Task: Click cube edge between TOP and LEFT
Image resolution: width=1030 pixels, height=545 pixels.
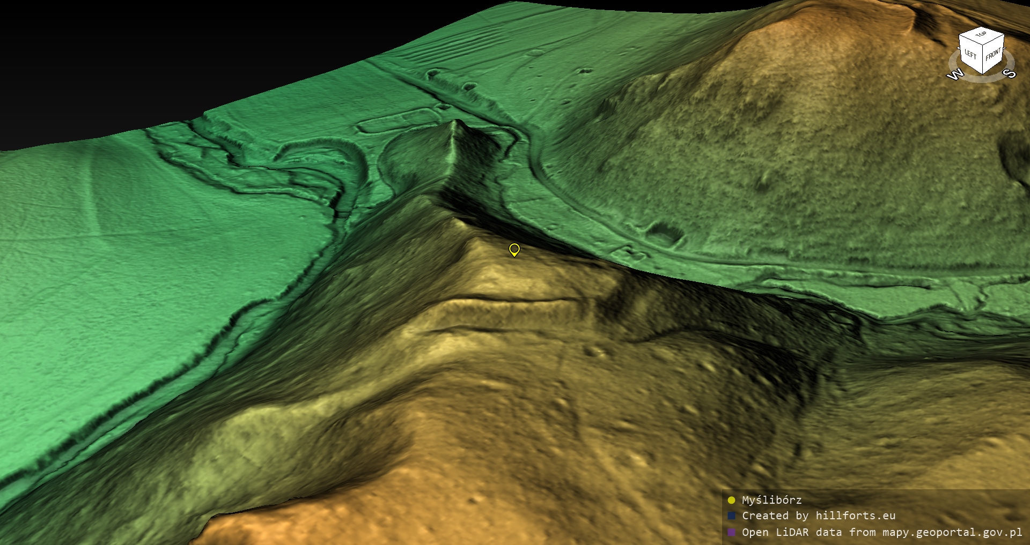Action: (970, 40)
